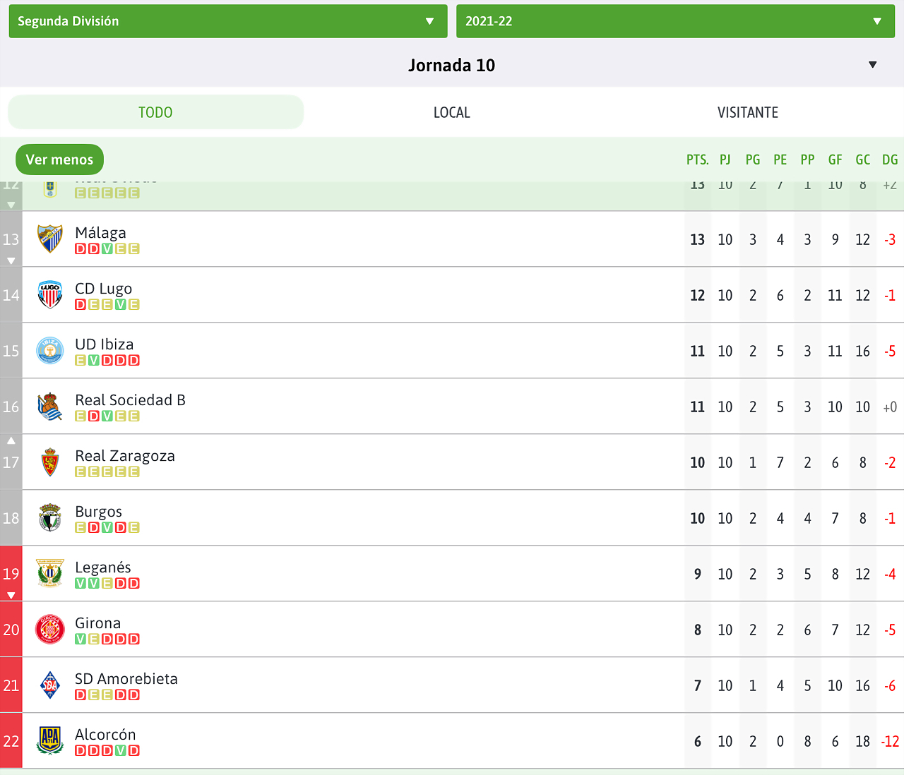Click the Girona team crest
The width and height of the screenshot is (904, 775).
pyautogui.click(x=50, y=629)
